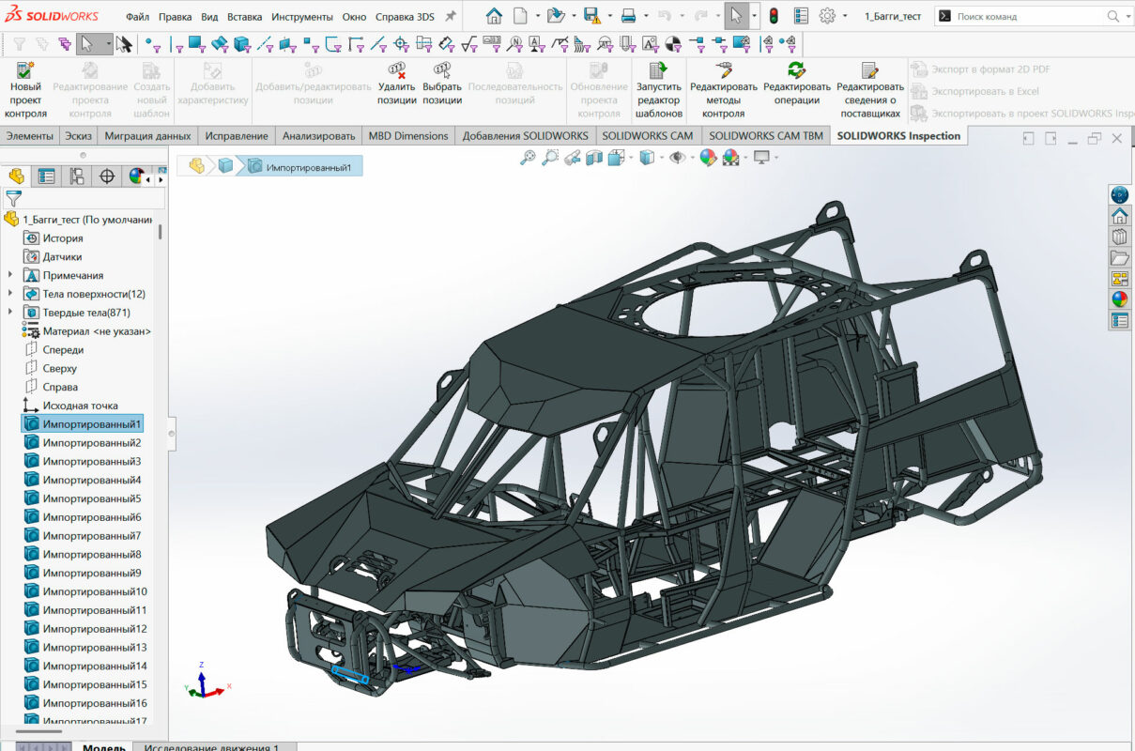The height and width of the screenshot is (751, 1135).
Task: Expand the Тела поверхности(12) folder
Action: (x=10, y=294)
